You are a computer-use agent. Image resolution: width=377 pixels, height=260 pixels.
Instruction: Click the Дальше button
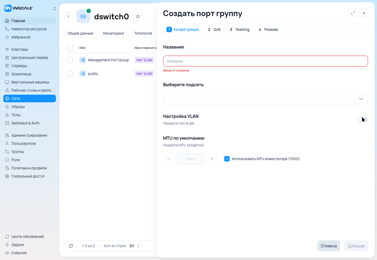click(356, 246)
